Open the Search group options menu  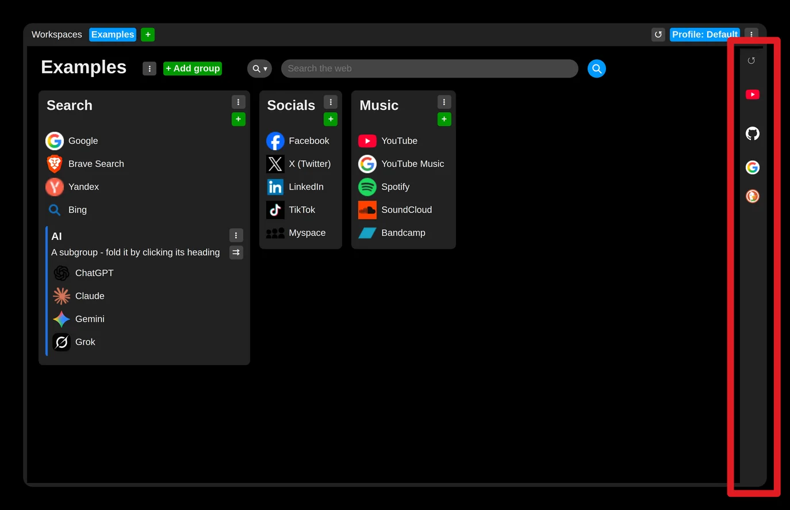pyautogui.click(x=239, y=102)
